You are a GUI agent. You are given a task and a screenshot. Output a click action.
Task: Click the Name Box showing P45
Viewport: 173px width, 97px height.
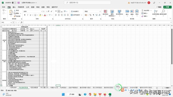[x=6, y=22]
